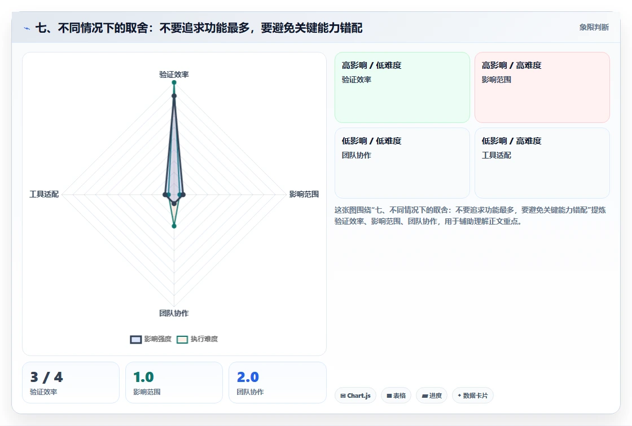The image size is (632, 426).
Task: Click the bottom green data point on 团队协作 axis
Action: (174, 226)
